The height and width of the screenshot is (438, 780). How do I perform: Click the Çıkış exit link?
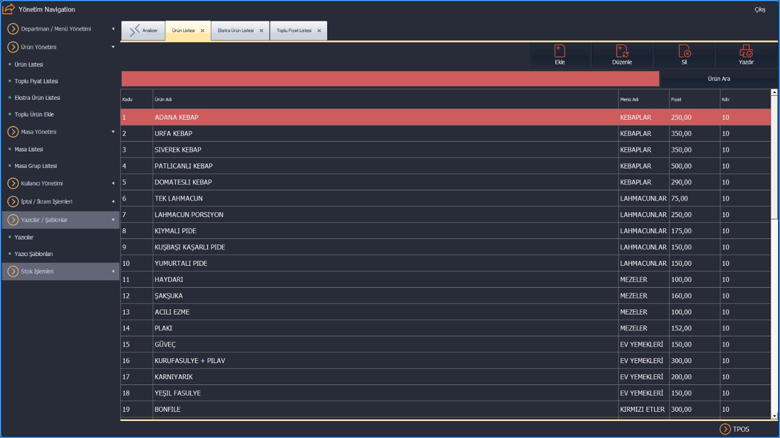(760, 10)
